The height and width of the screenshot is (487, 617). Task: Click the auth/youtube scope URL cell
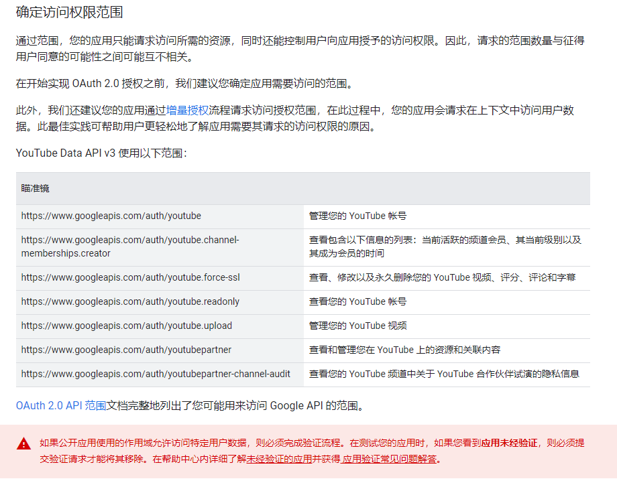[111, 216]
